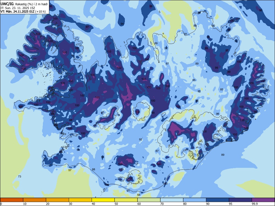The height and width of the screenshot is (206, 275).
Task: Select the legend tick label '80'
Action: pyautogui.click(x=185, y=204)
